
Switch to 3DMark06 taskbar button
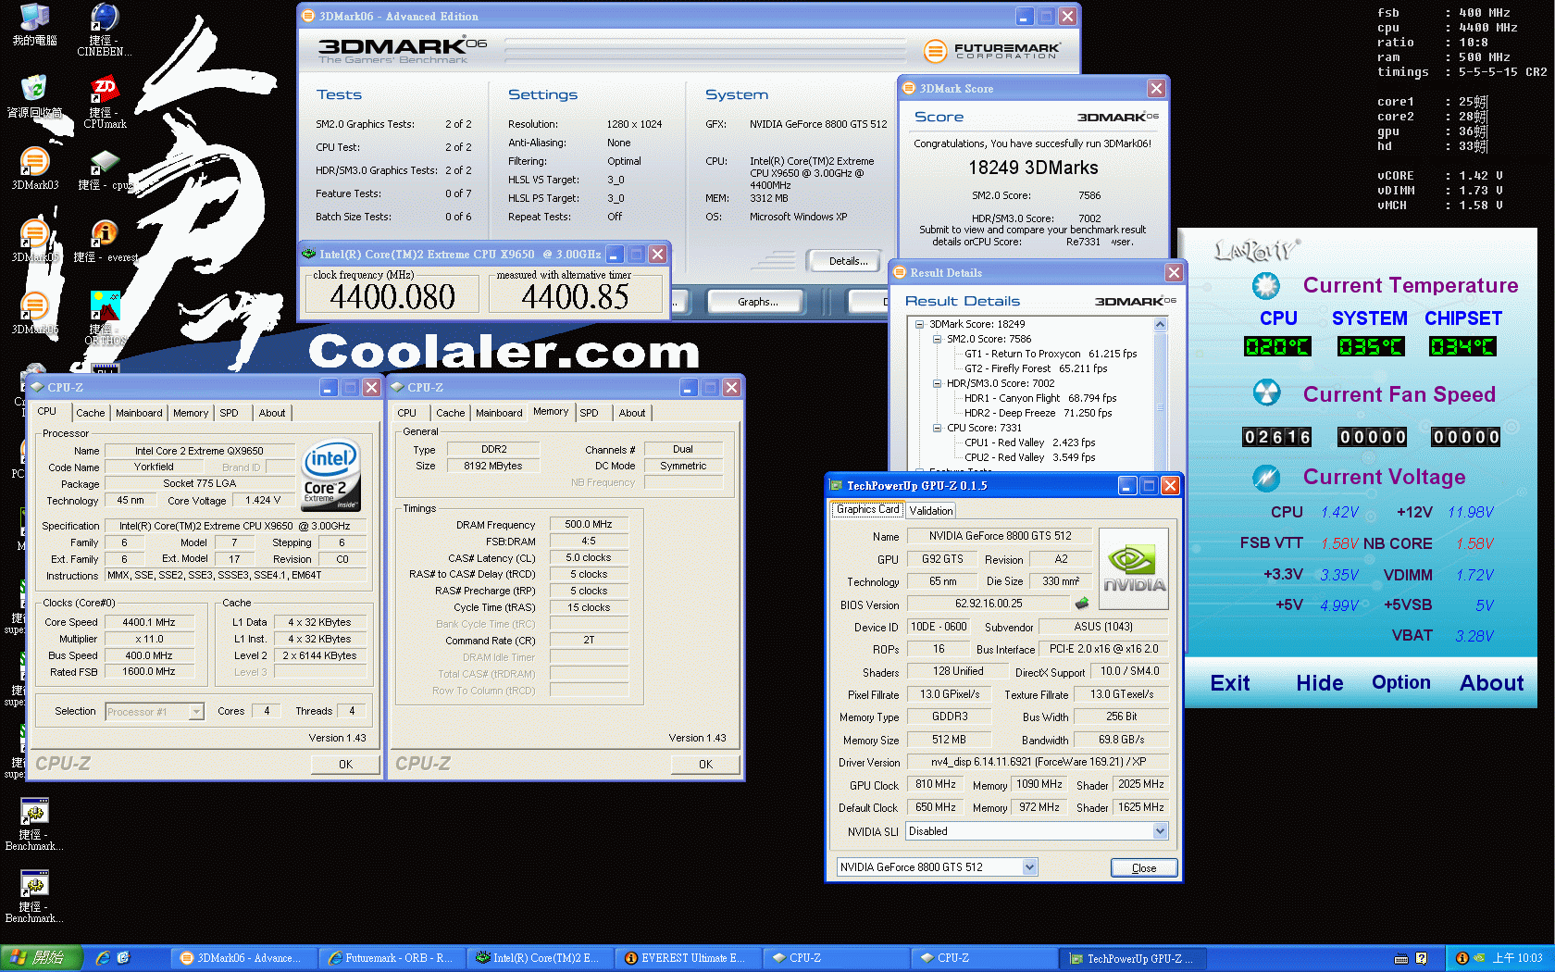point(243,958)
